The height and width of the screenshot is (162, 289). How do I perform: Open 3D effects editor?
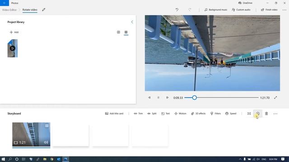[198, 113]
